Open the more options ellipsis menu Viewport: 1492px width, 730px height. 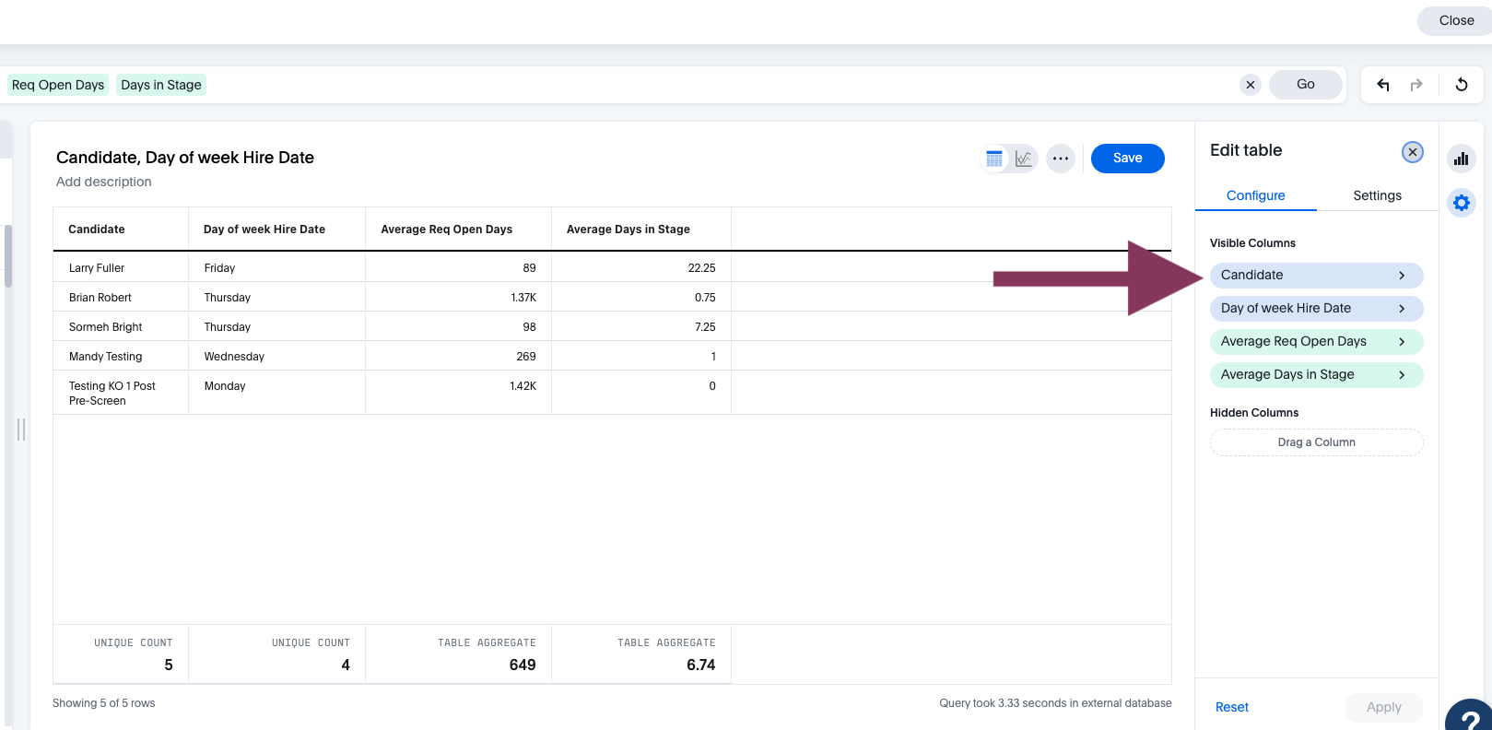pyautogui.click(x=1061, y=159)
